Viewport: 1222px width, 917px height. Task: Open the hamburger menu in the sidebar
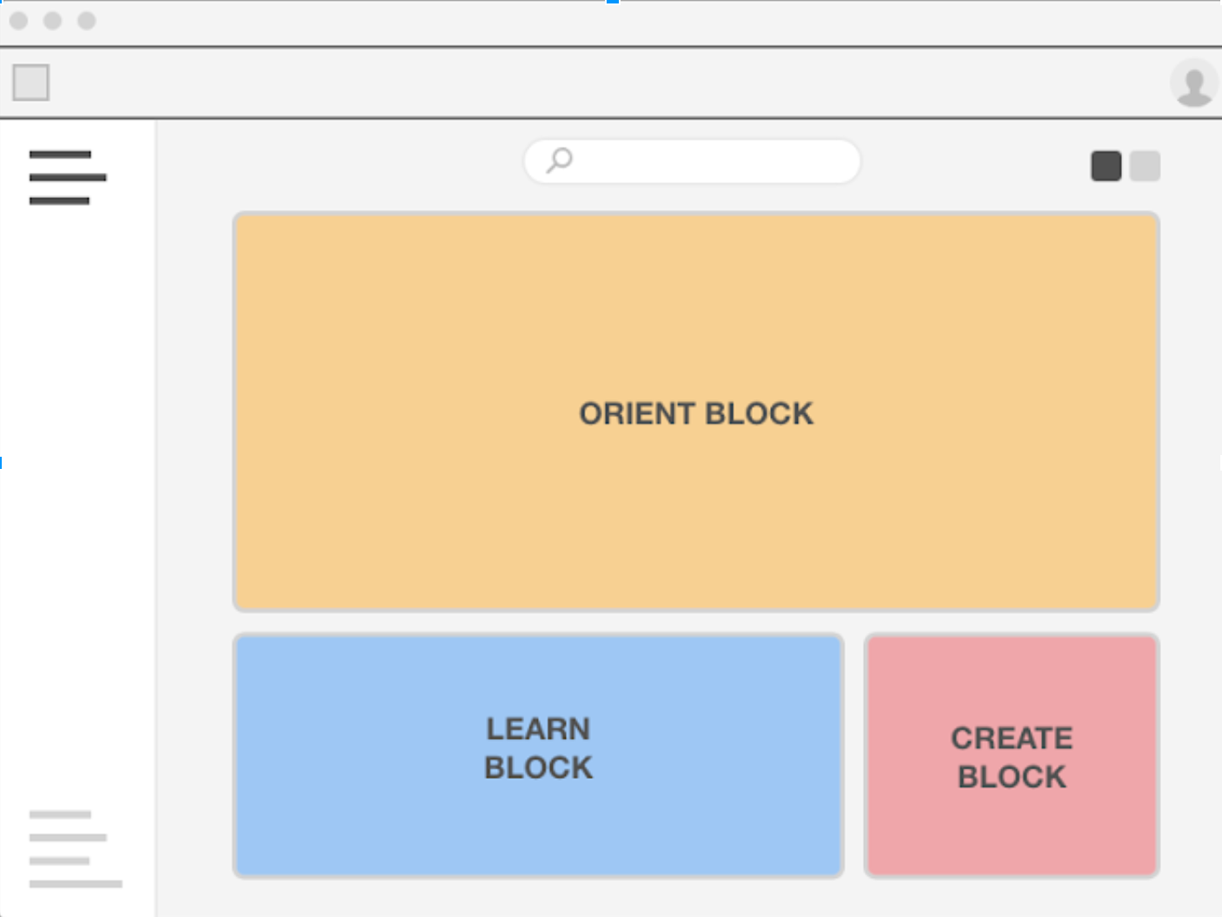pos(67,177)
